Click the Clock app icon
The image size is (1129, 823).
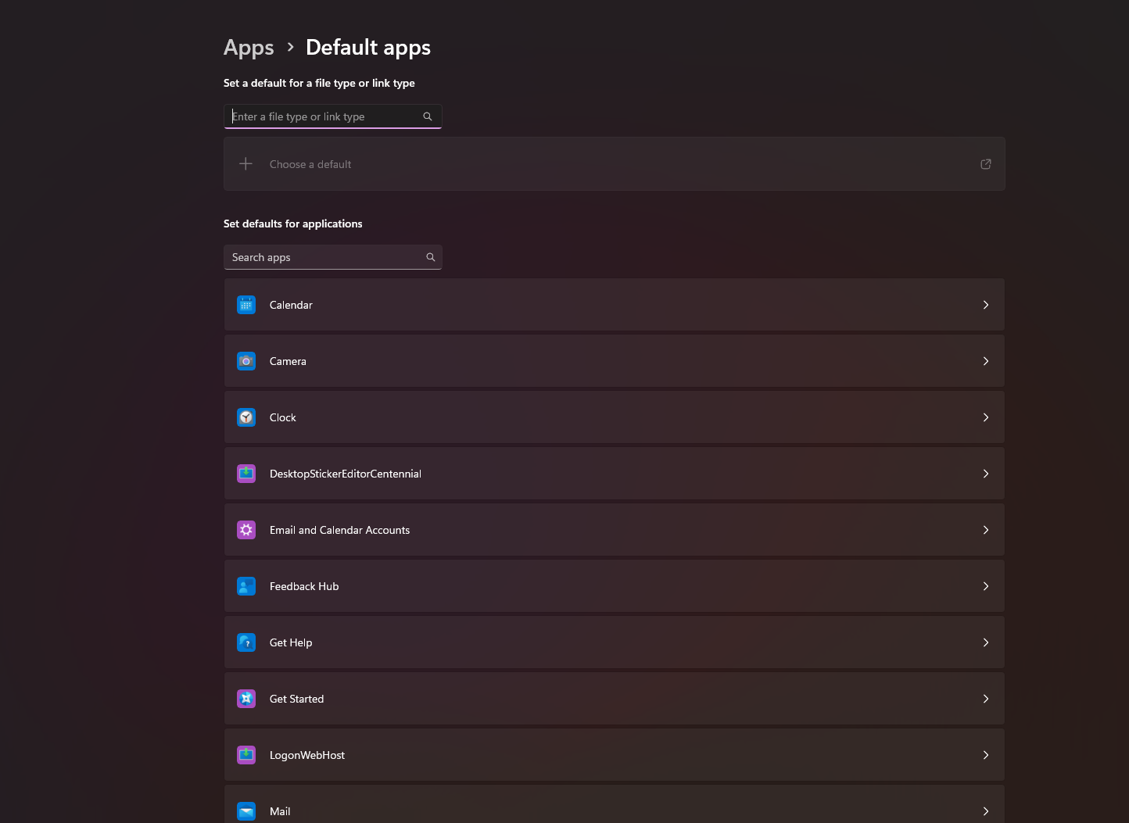point(246,417)
